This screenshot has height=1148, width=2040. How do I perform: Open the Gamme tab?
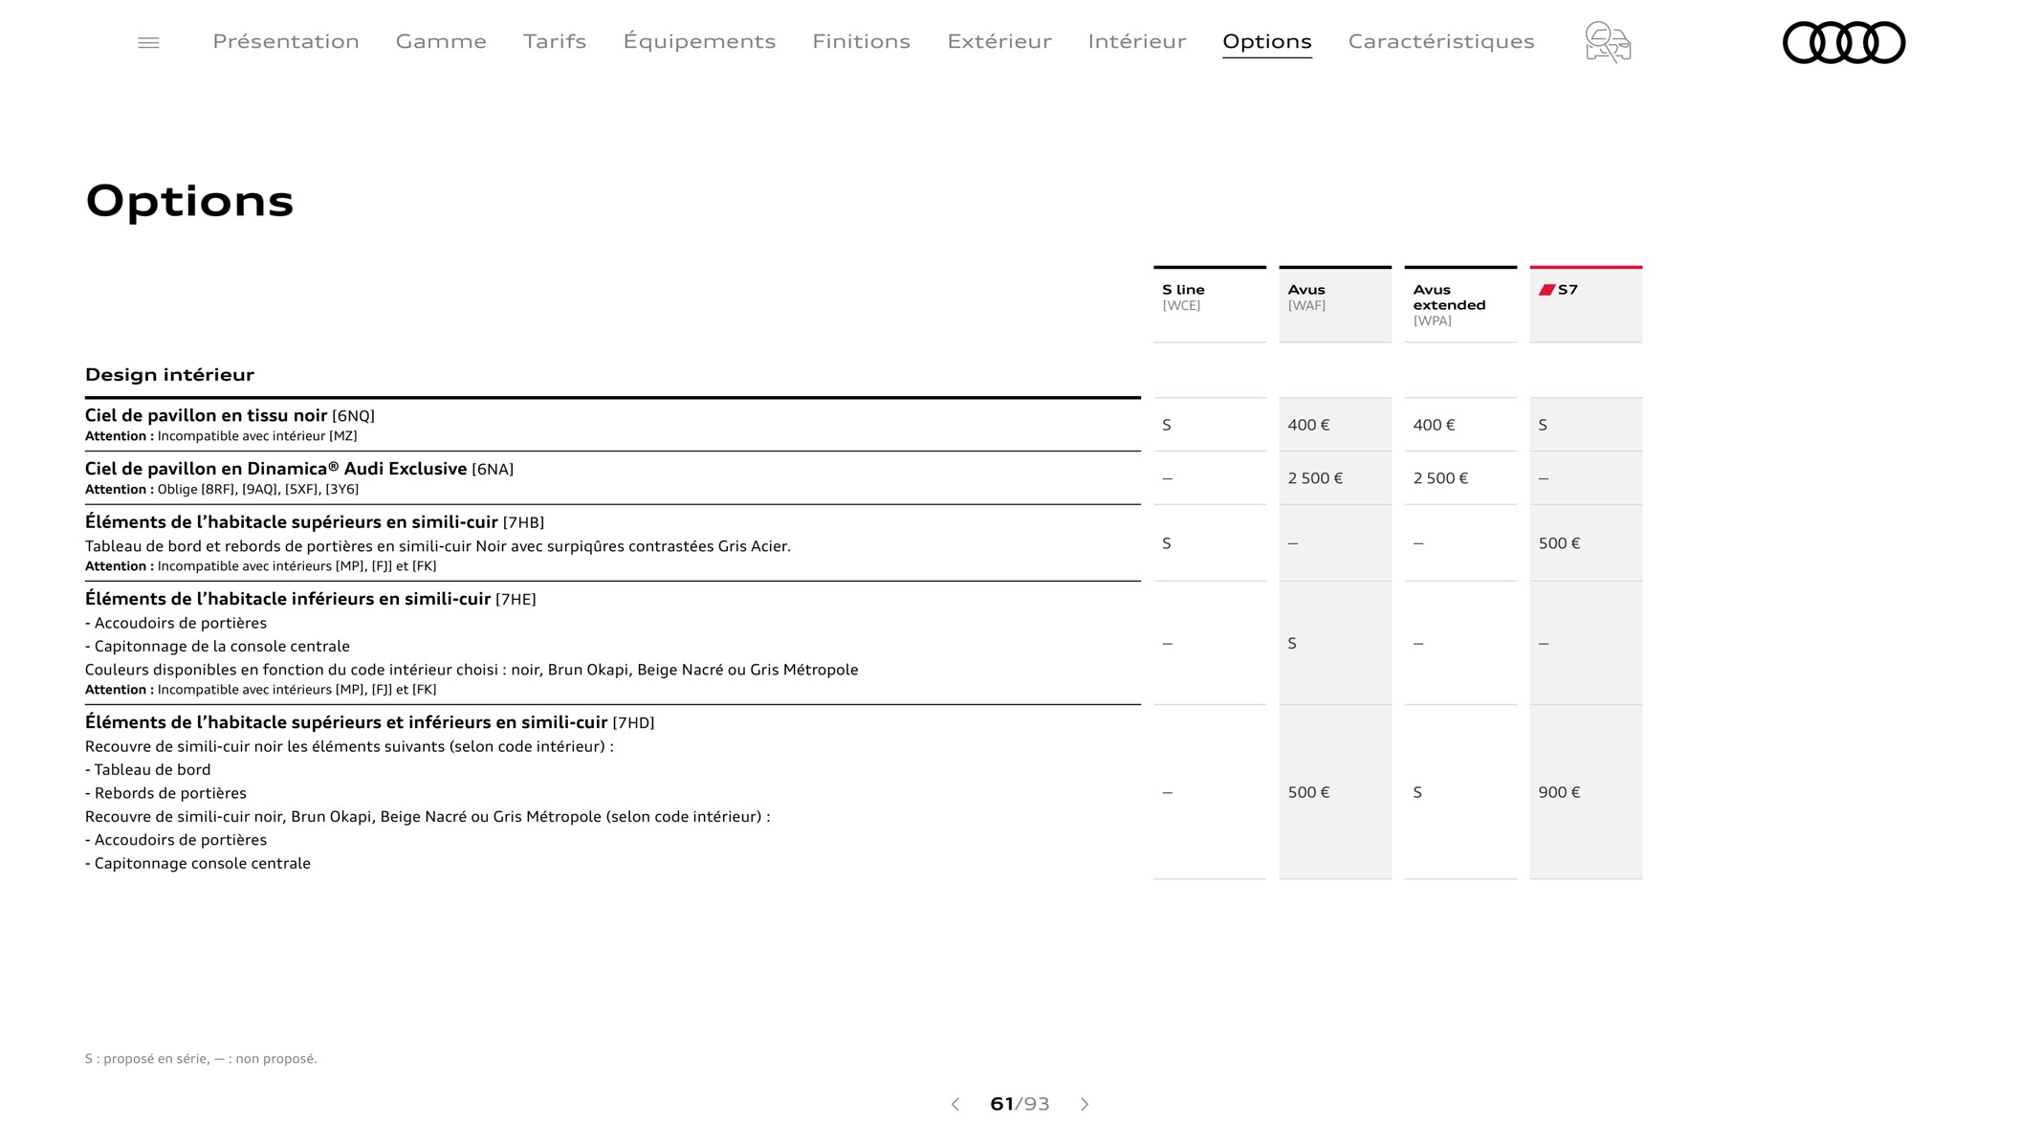pyautogui.click(x=441, y=41)
